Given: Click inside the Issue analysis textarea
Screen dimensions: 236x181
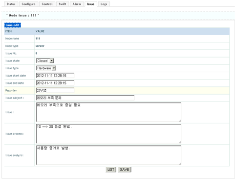Looking at the screenshot, I should coord(108,155).
